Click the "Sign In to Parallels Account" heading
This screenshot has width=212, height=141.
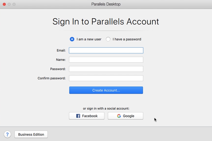tap(106, 21)
